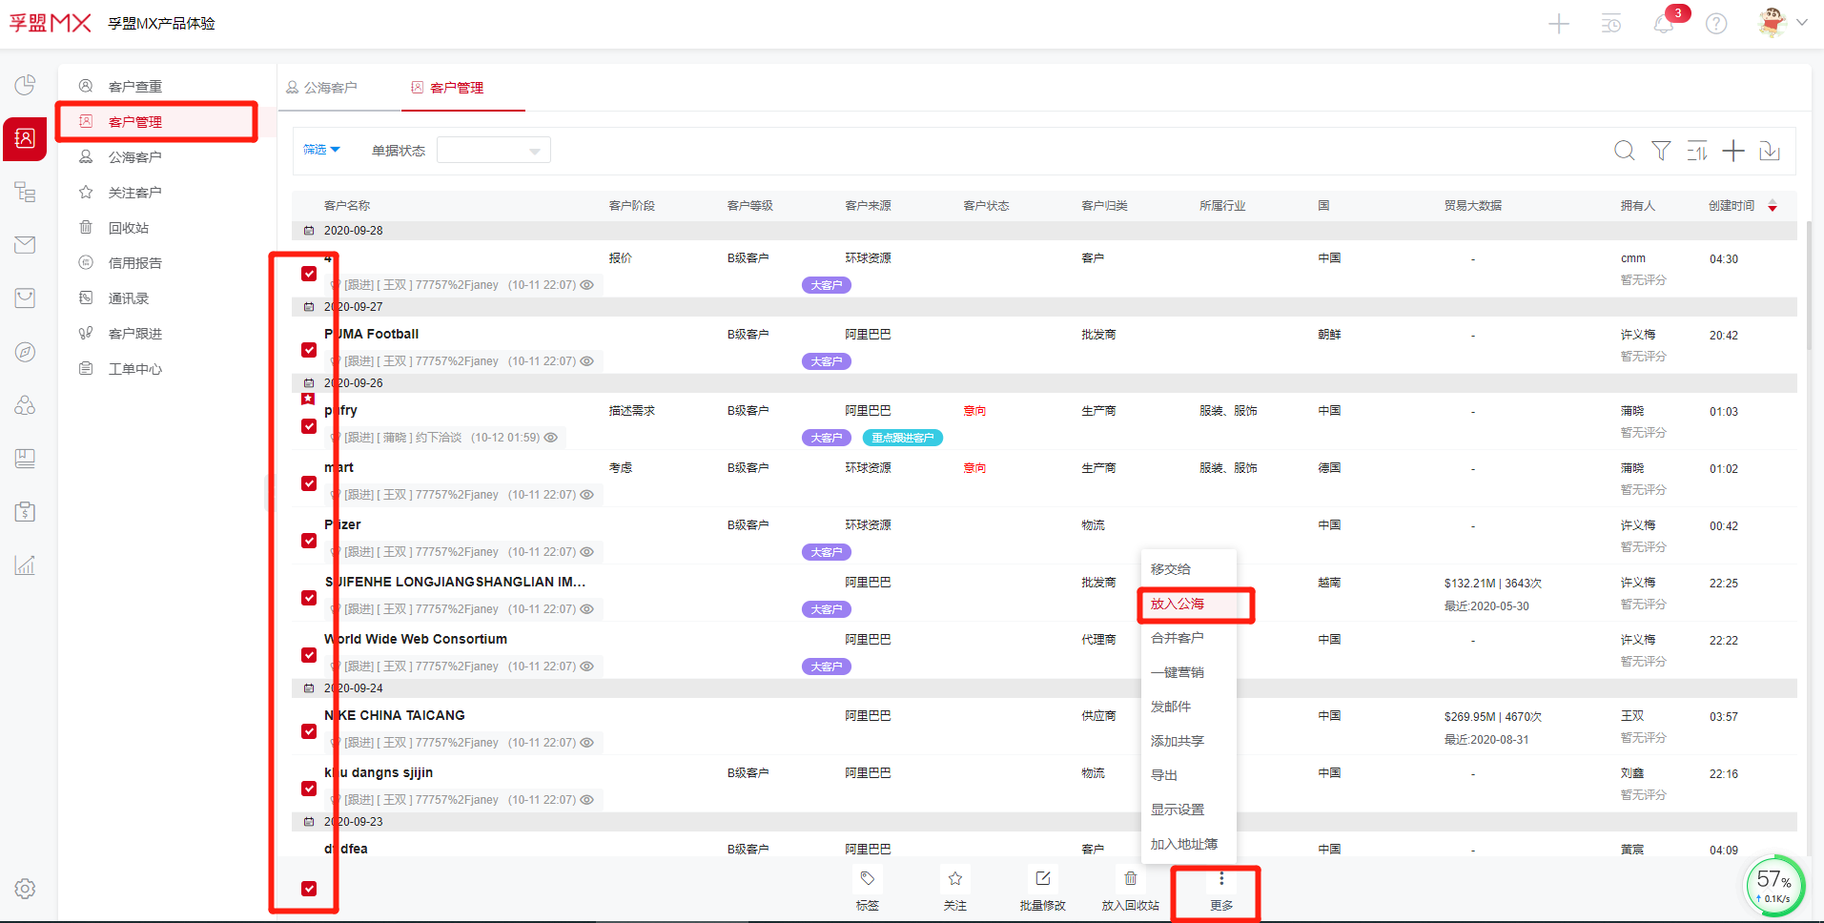This screenshot has width=1824, height=923.
Task: Click the 标签 tag icon in bottom bar
Action: pyautogui.click(x=867, y=878)
